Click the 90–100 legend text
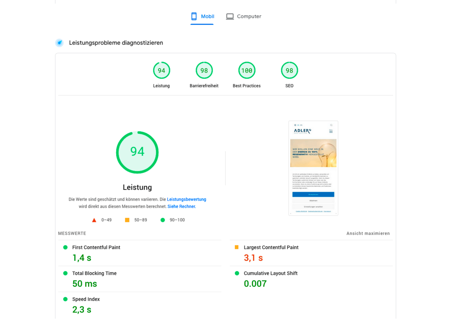The width and height of the screenshot is (453, 330). [177, 220]
